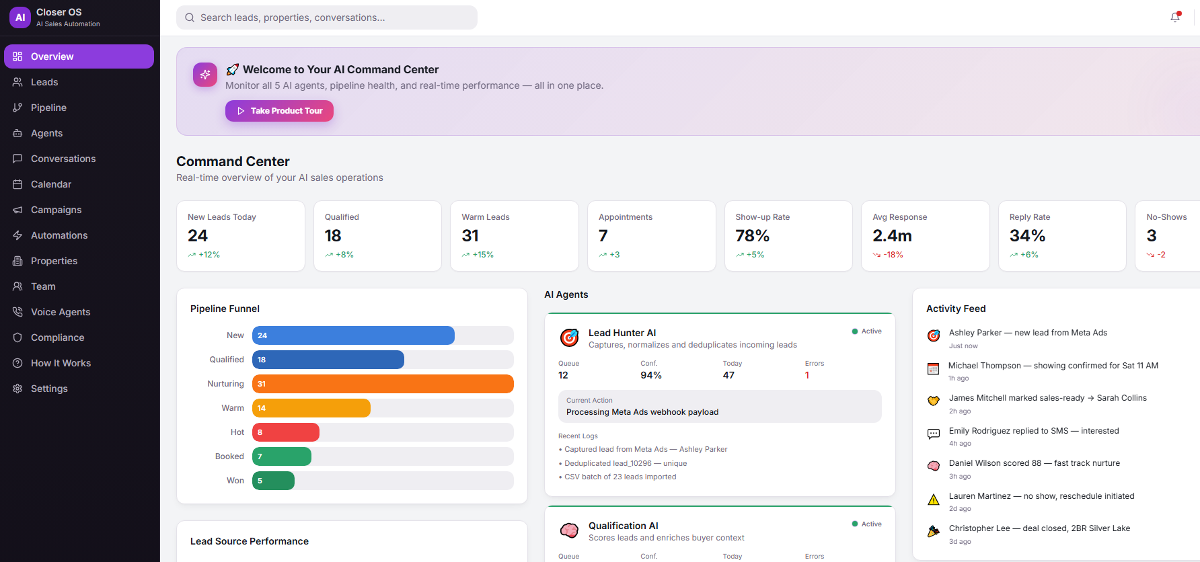Click the Voice Agents phone icon
This screenshot has height=562, width=1200.
[x=17, y=312]
